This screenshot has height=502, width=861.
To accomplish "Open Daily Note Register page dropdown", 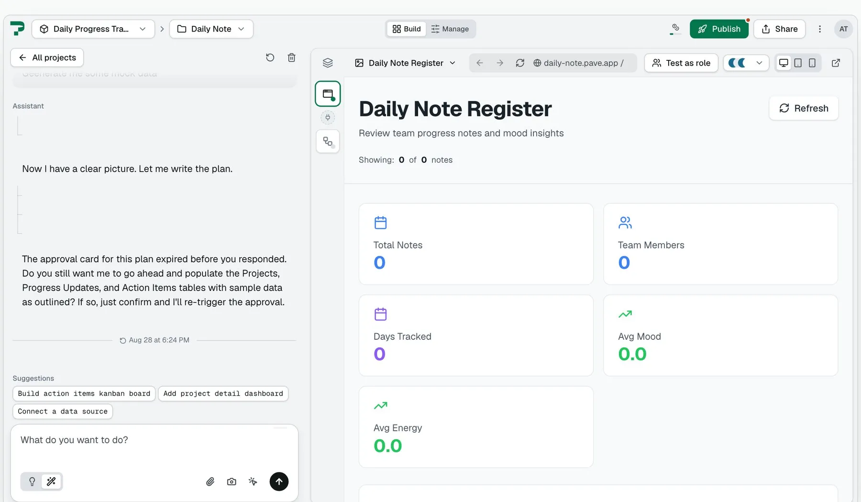I will pos(405,63).
